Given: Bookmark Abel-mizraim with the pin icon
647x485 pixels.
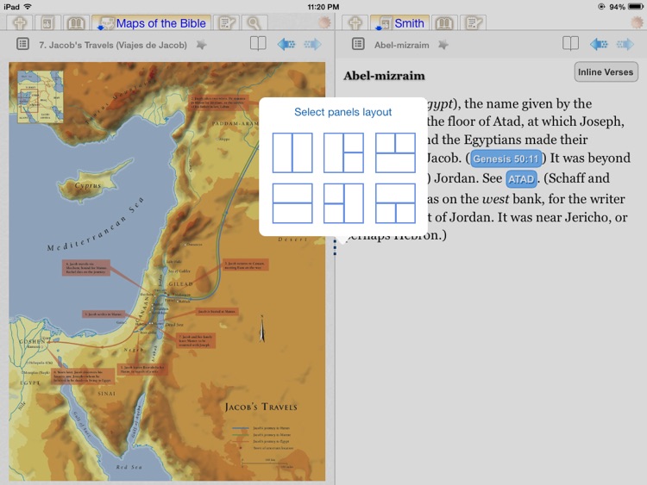Looking at the screenshot, I should click(x=443, y=45).
